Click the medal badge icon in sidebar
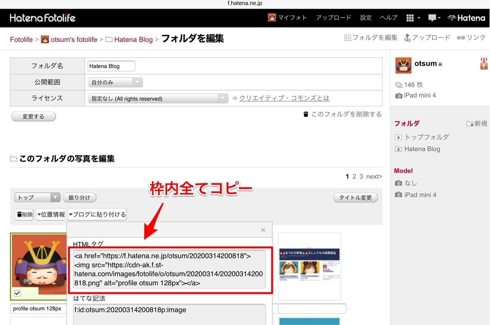Screen dimensions: 490x325 (x=484, y=63)
